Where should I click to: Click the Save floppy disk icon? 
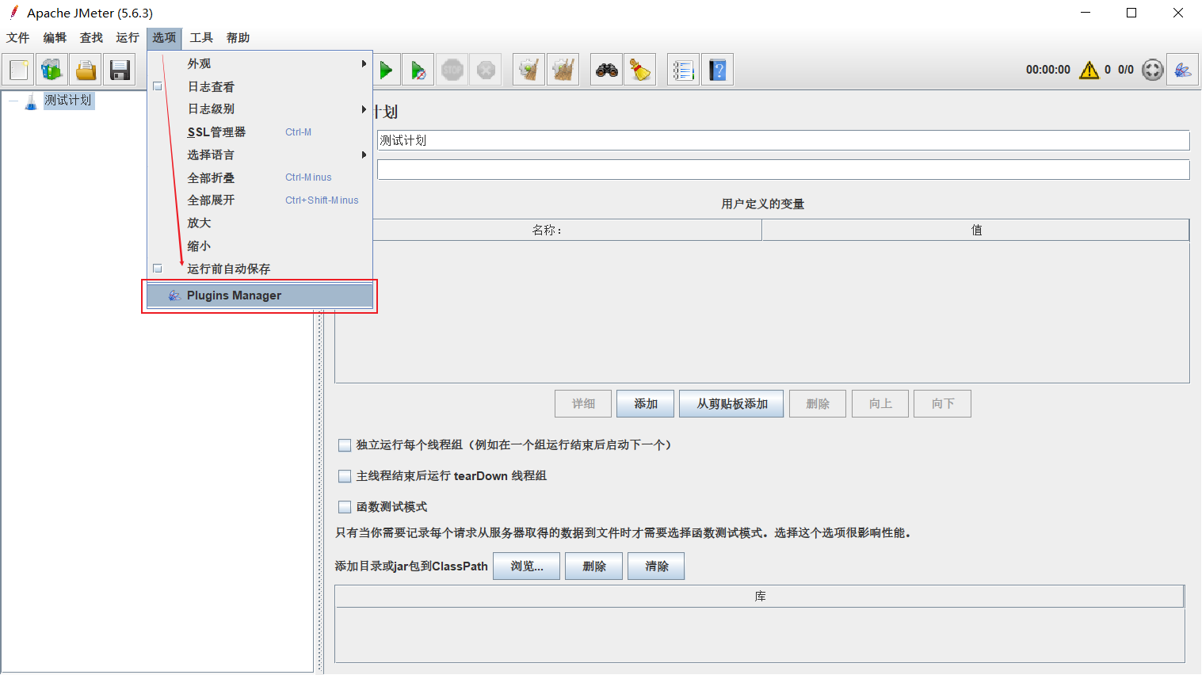pos(120,70)
